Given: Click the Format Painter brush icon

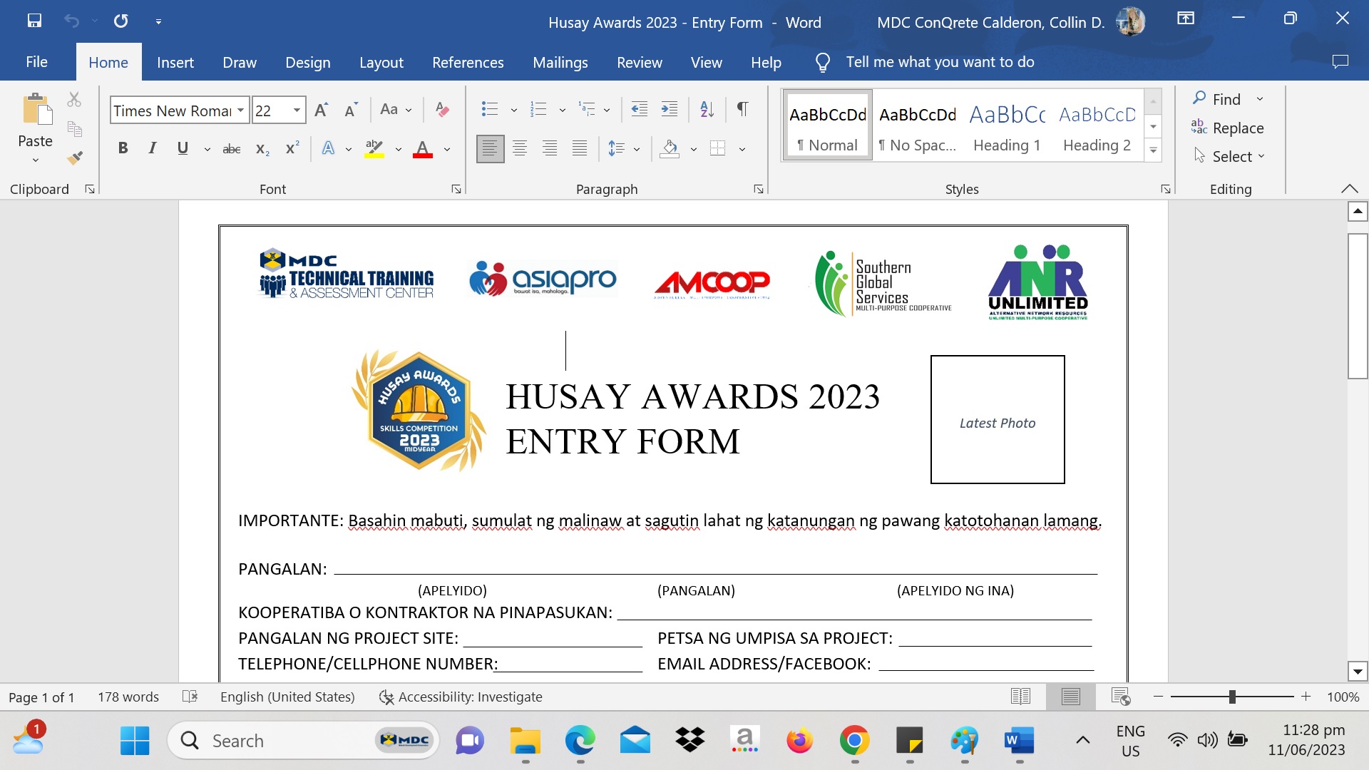Looking at the screenshot, I should click(75, 158).
